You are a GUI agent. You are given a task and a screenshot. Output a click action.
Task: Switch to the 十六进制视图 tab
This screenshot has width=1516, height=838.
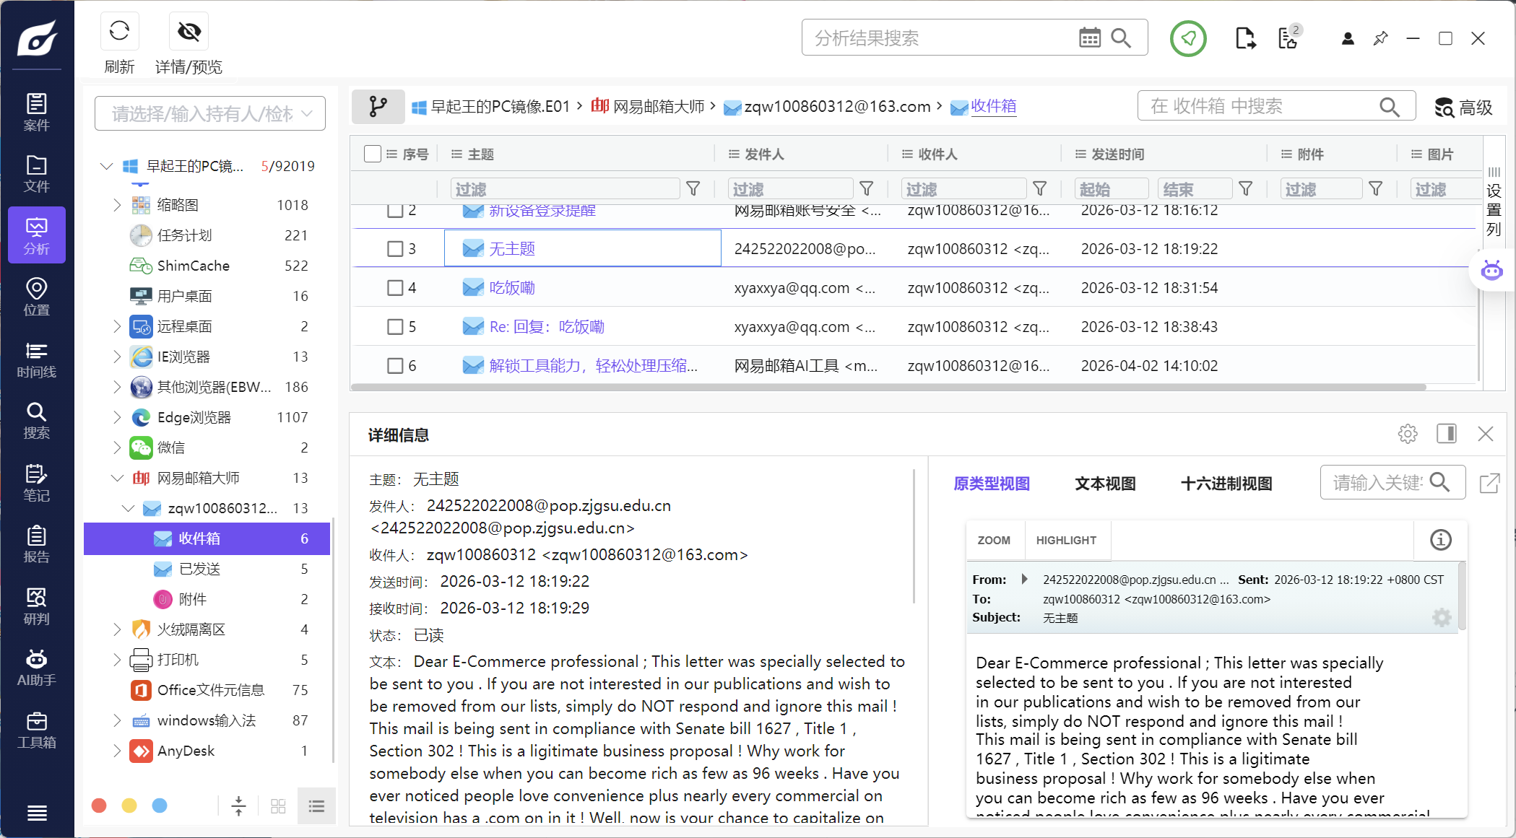click(x=1226, y=484)
